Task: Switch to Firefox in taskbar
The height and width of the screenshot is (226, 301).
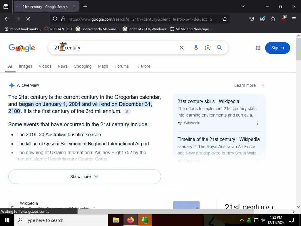Action: pos(130,220)
